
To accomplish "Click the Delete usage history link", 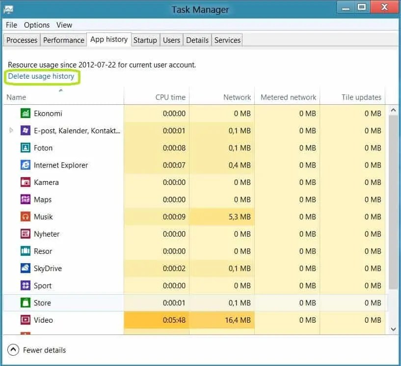I will pos(42,76).
